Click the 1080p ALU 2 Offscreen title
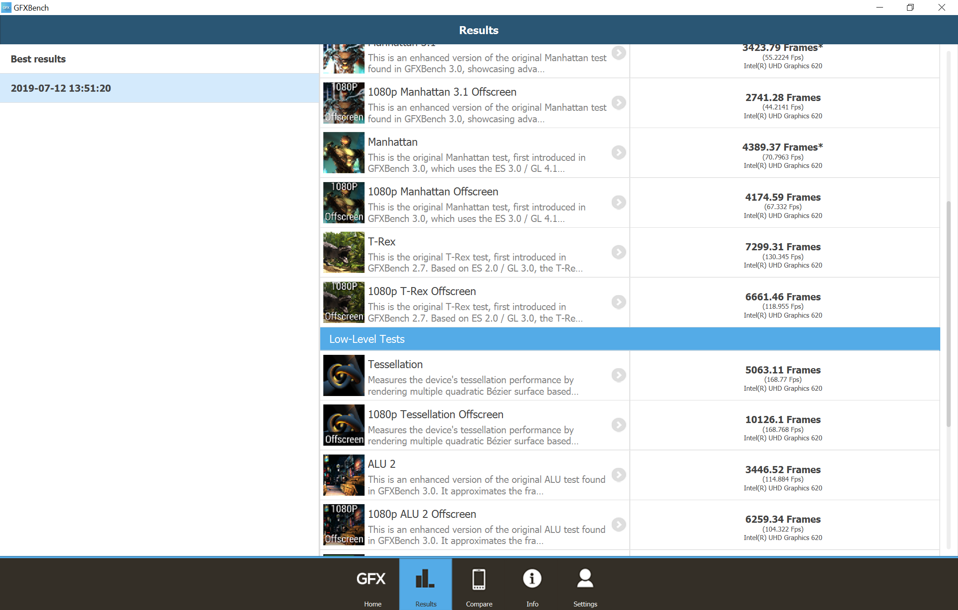 tap(422, 514)
